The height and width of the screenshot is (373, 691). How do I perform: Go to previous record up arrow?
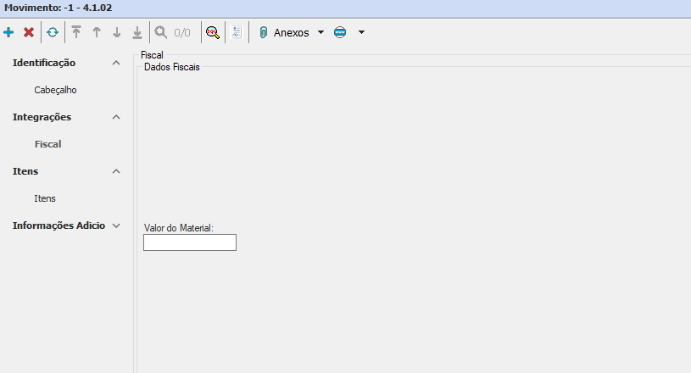97,32
